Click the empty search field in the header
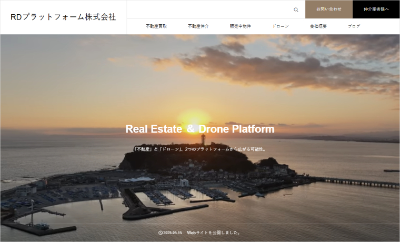400x242 pixels. pyautogui.click(x=211, y=9)
